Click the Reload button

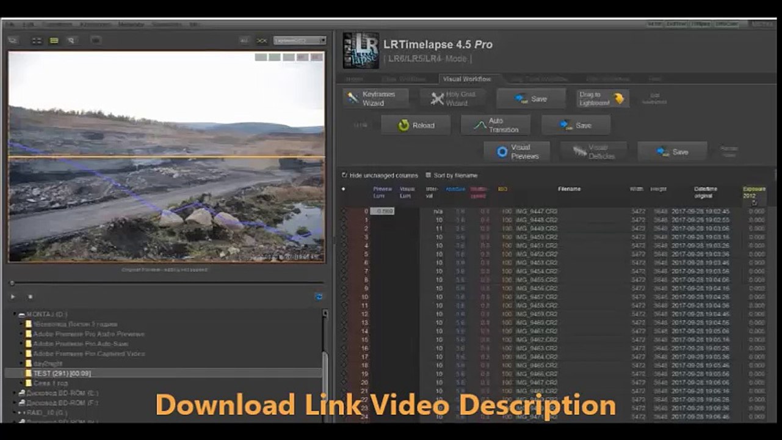click(416, 125)
